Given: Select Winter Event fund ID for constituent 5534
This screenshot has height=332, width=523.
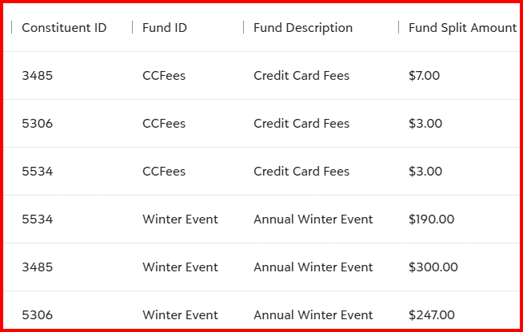Looking at the screenshot, I should click(180, 219).
